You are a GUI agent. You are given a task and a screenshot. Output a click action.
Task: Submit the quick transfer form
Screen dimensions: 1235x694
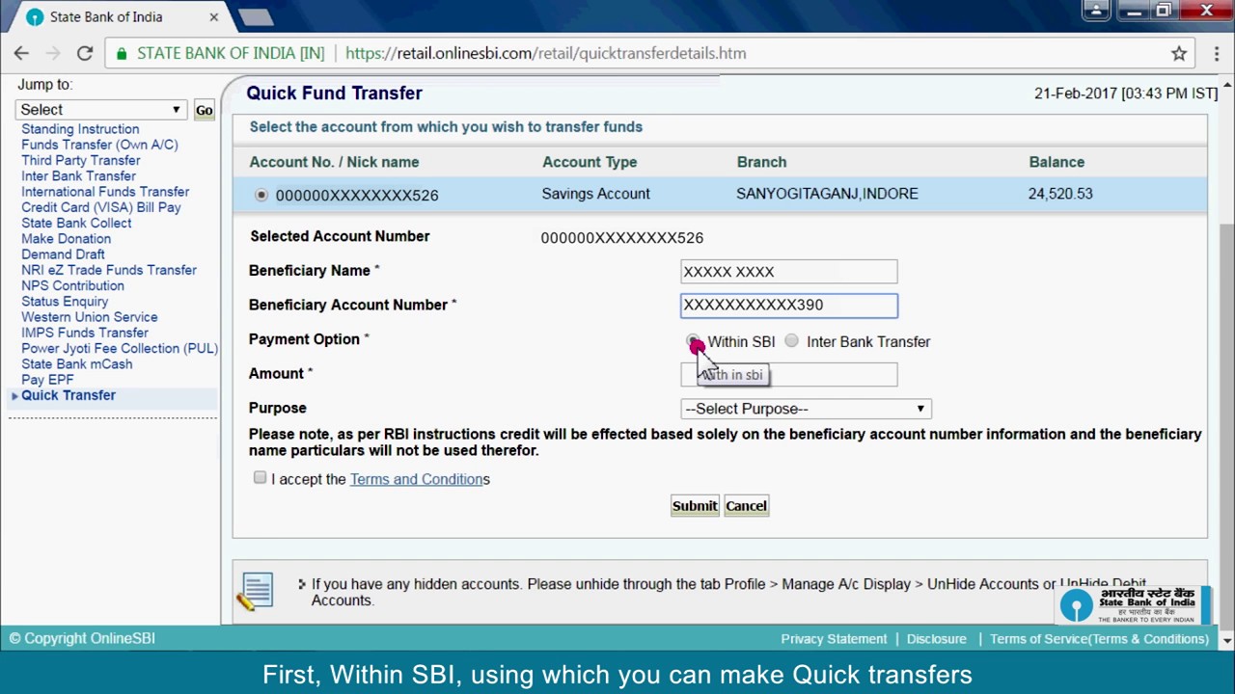pyautogui.click(x=695, y=506)
